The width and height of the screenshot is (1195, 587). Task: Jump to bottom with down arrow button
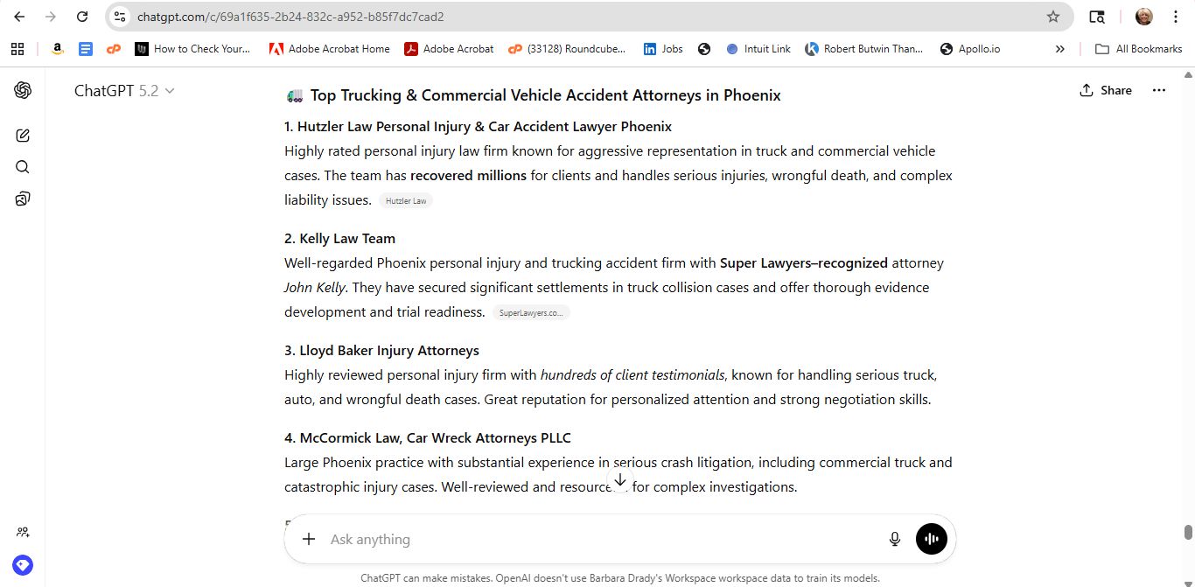(620, 480)
